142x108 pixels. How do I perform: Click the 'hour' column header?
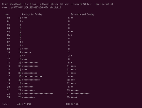pyautogui.click(x=7, y=14)
